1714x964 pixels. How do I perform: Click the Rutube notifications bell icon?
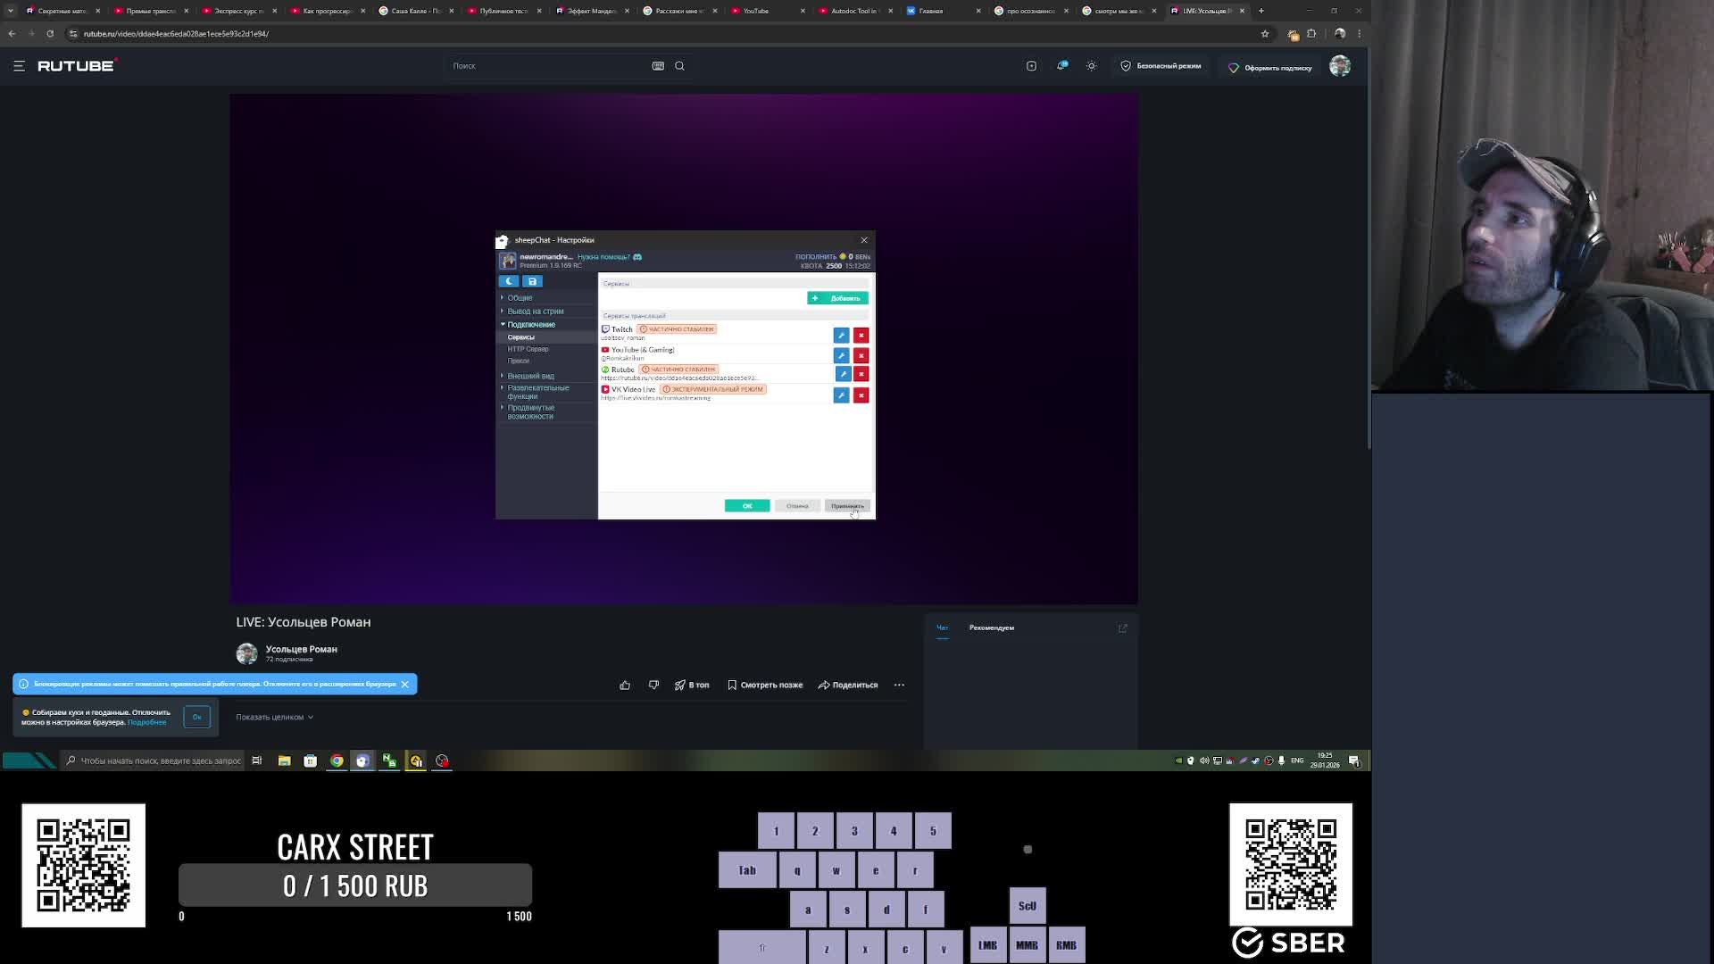[x=1061, y=66]
